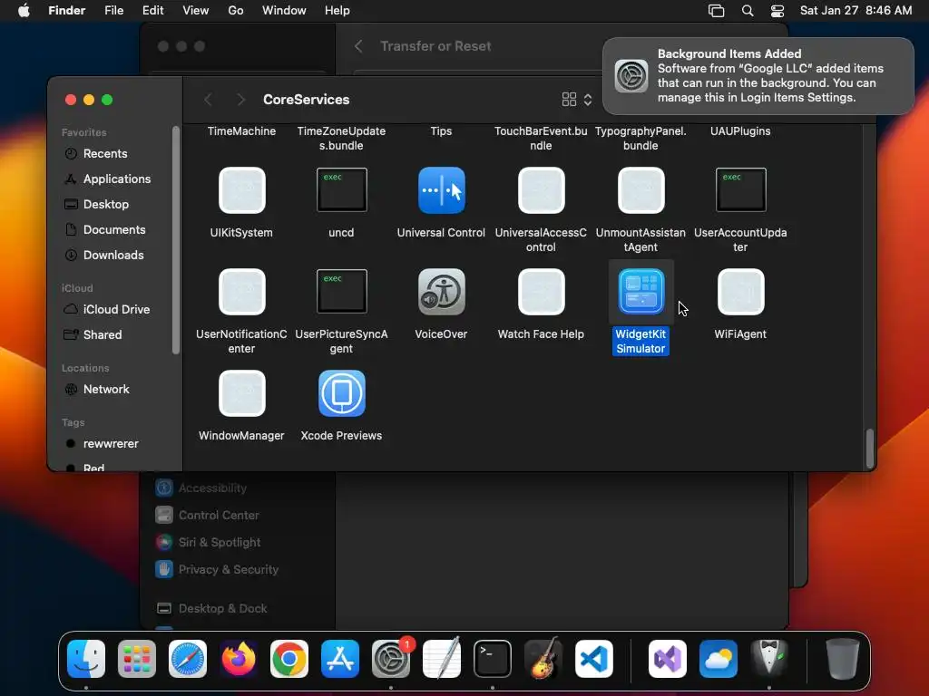Select the Watch Face Help icon
Image resolution: width=929 pixels, height=696 pixels.
click(x=541, y=292)
